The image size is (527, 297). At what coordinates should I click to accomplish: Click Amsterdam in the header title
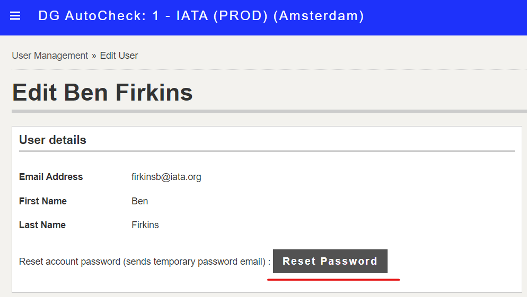319,16
